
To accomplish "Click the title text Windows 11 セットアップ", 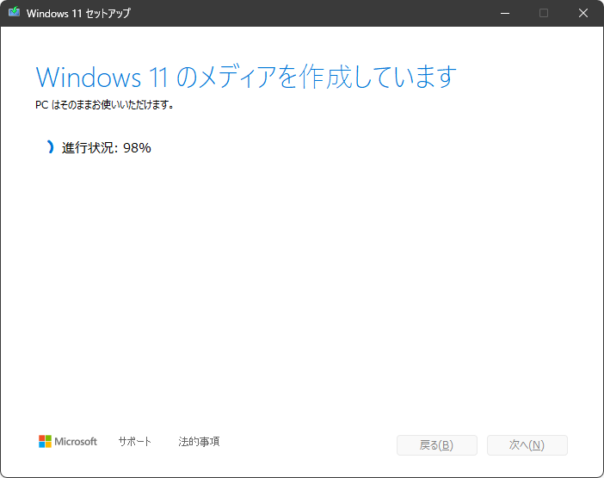I will pos(78,13).
